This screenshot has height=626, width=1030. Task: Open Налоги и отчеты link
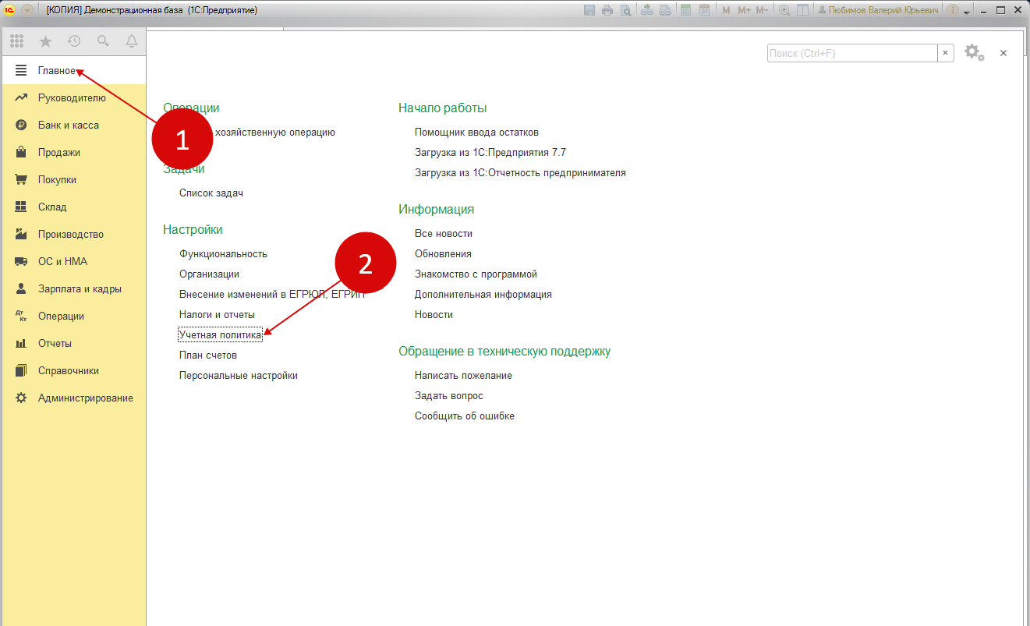click(x=217, y=314)
